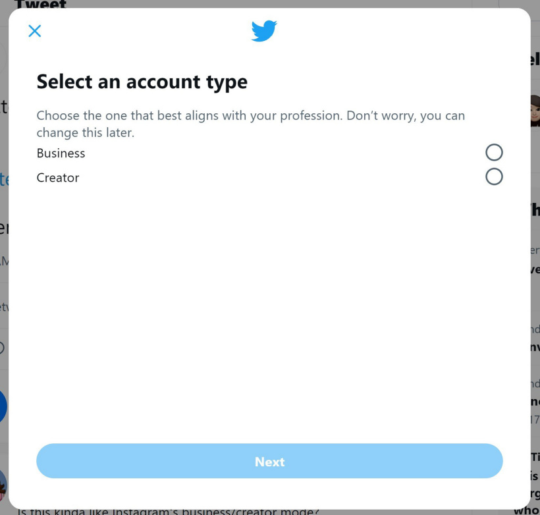The width and height of the screenshot is (540, 515).
Task: Click the bold 'who' text at bottom-right
Action: (x=527, y=510)
